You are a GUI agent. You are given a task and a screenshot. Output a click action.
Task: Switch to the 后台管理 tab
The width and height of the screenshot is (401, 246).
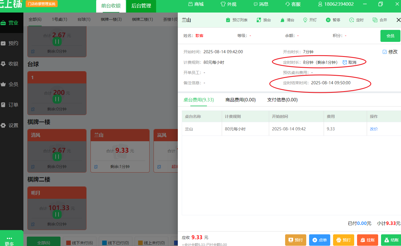coord(141,6)
